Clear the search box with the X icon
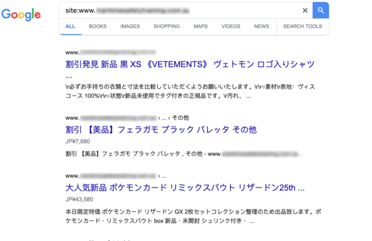Image resolution: width=372 pixels, height=241 pixels. (x=305, y=10)
